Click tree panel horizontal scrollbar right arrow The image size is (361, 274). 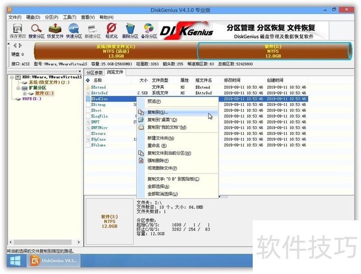79,242
